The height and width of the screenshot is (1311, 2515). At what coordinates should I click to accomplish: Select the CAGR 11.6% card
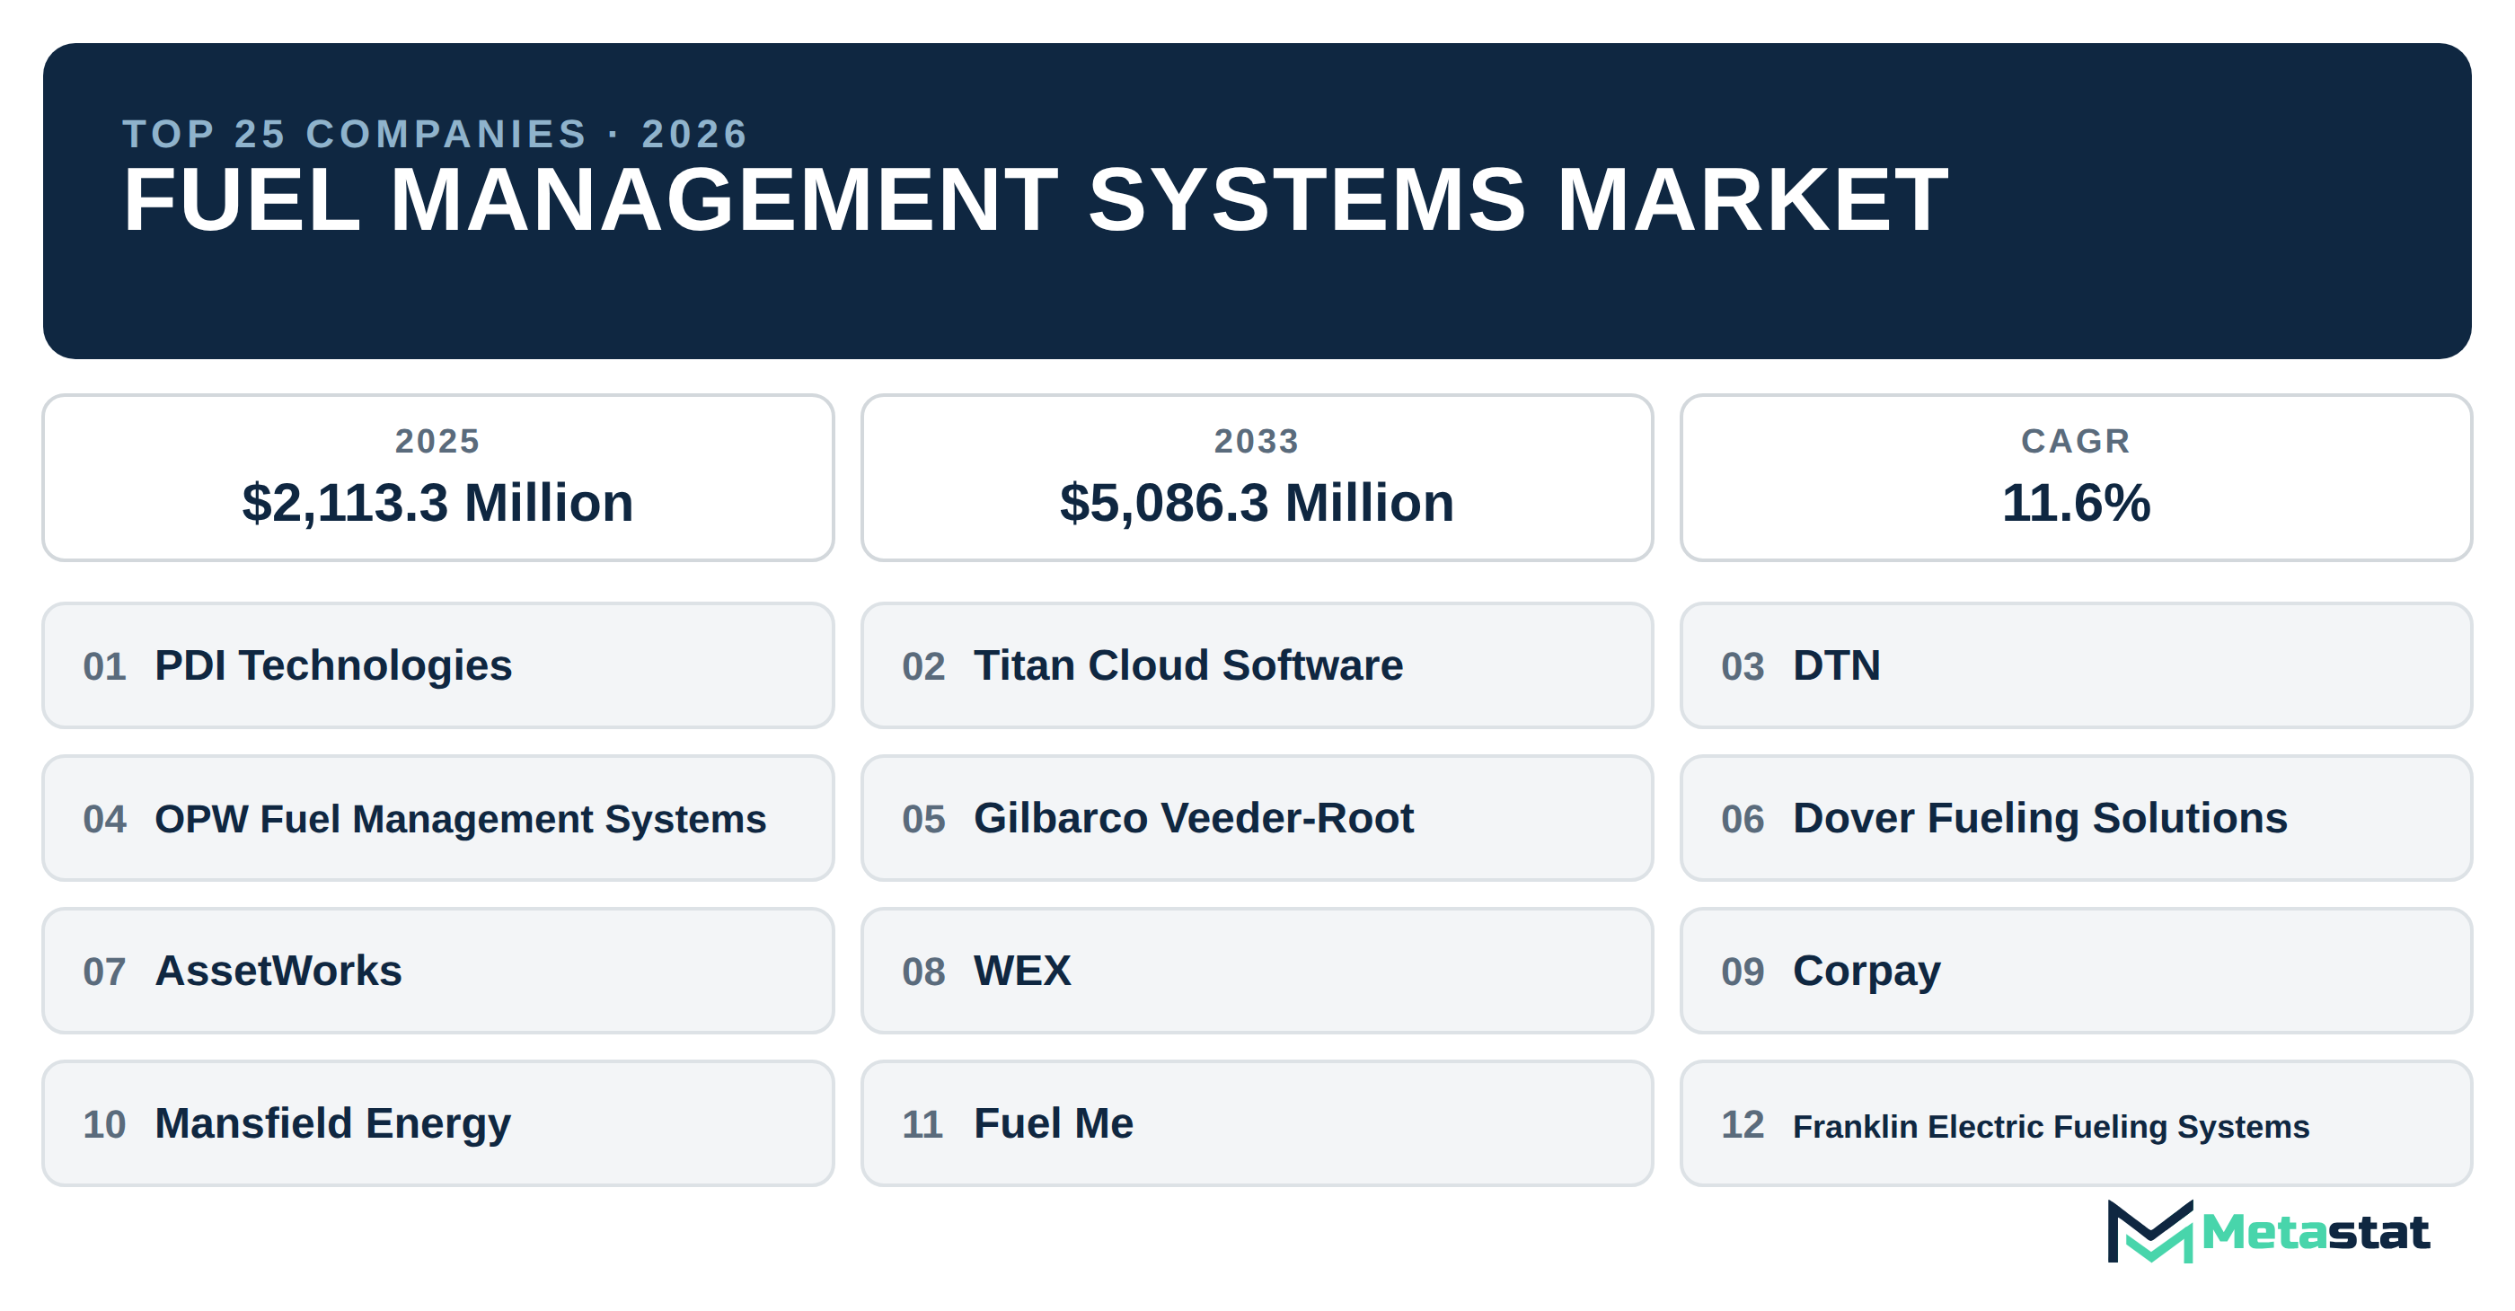coord(2077,478)
